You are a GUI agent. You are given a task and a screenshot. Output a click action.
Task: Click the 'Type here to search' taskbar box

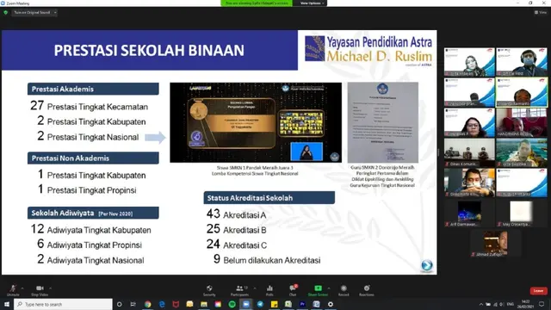pos(63,304)
